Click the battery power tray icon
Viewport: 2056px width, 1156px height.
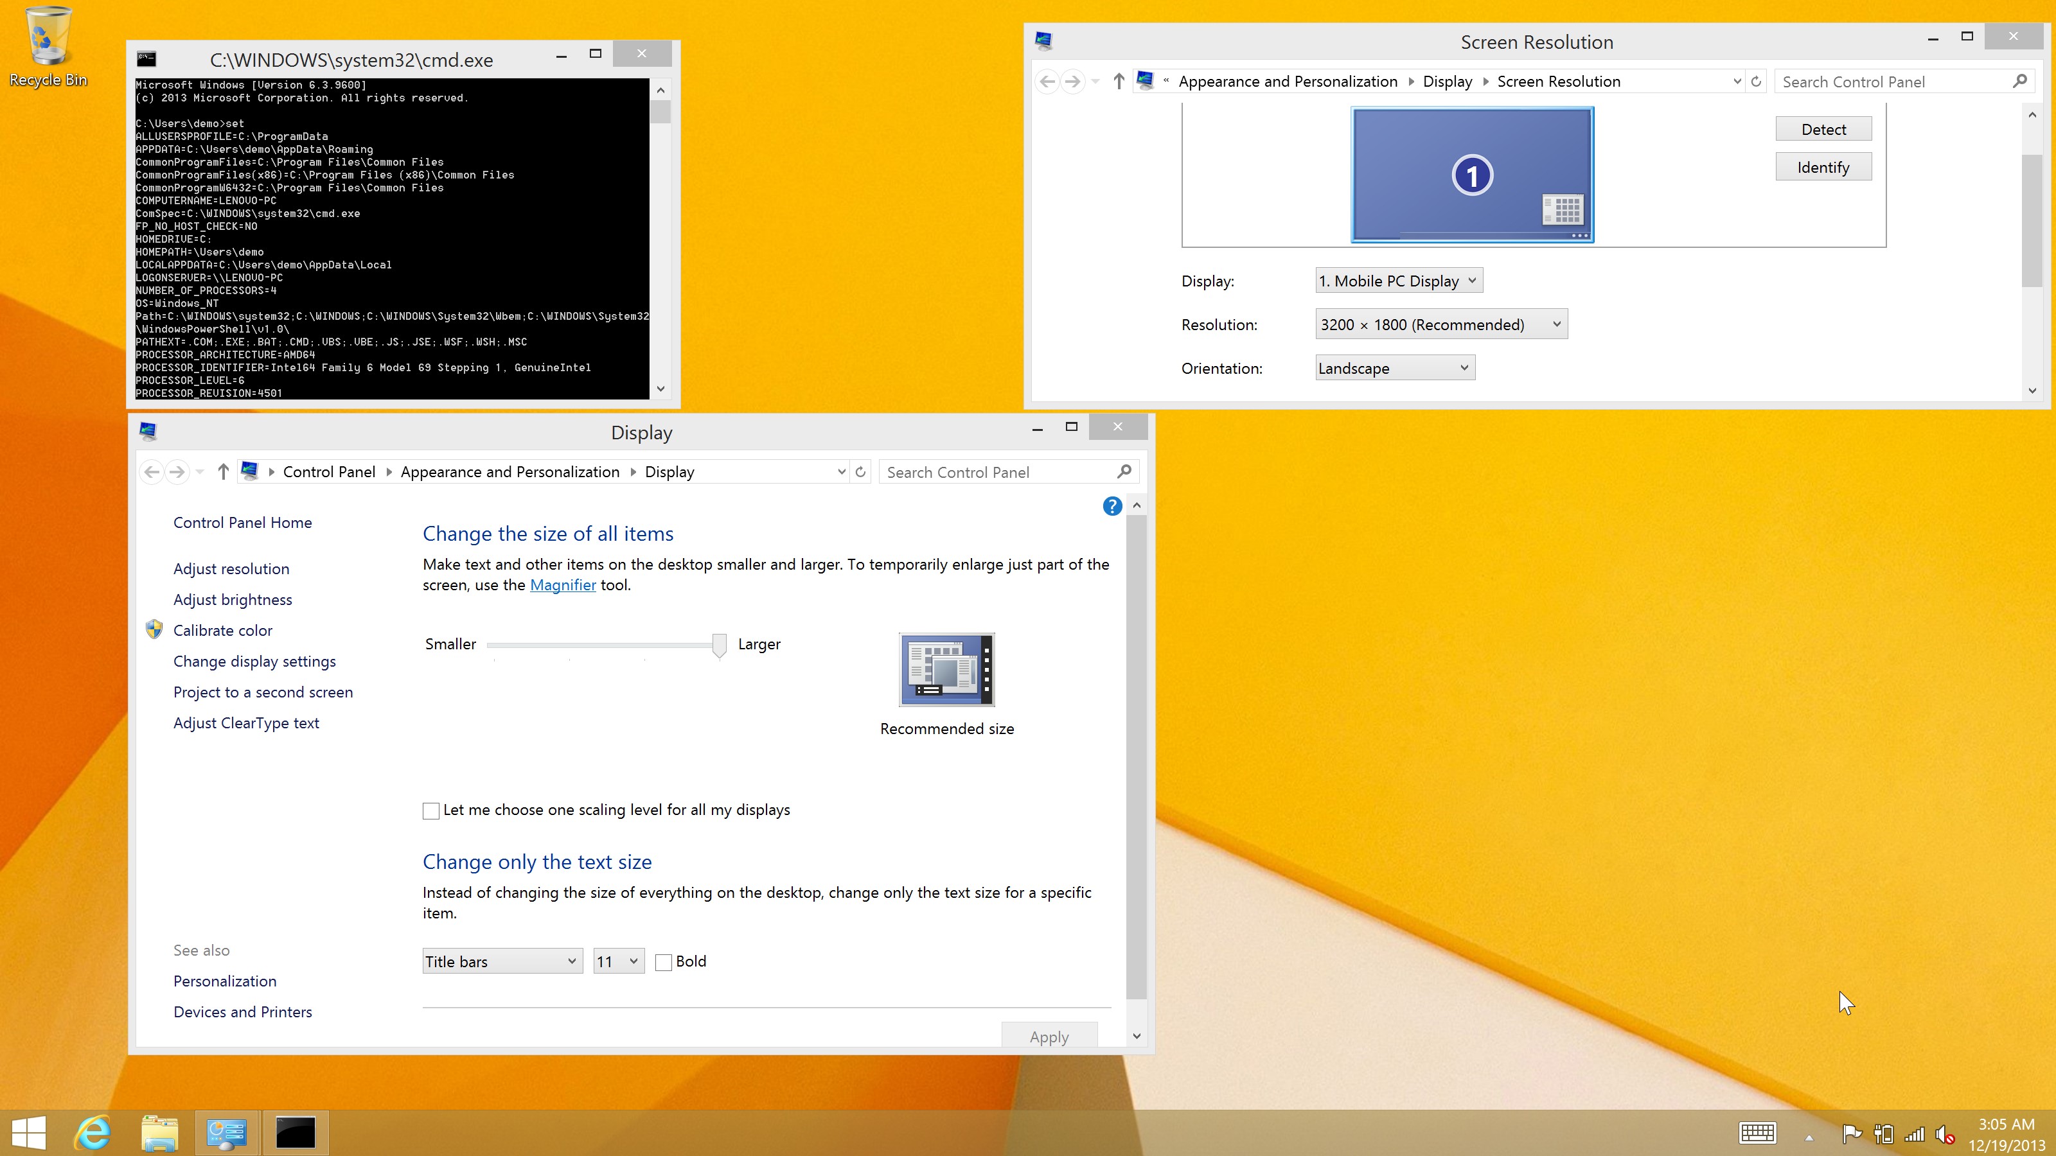pyautogui.click(x=1884, y=1134)
